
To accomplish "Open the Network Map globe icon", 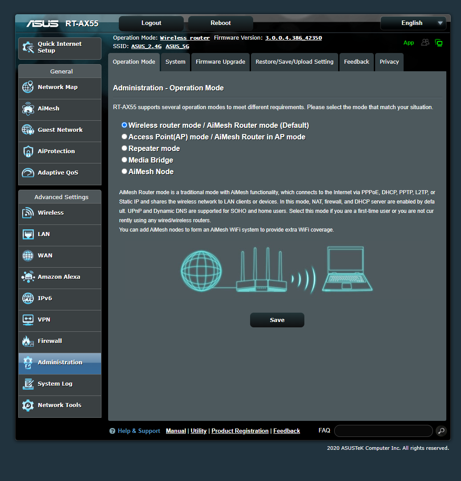I will [x=28, y=87].
